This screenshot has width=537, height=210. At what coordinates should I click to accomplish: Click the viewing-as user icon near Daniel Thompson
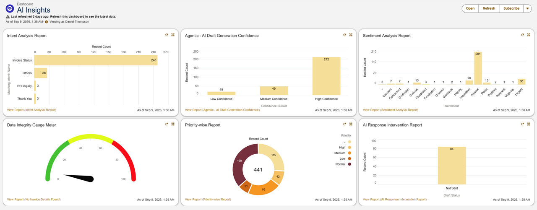click(47, 21)
